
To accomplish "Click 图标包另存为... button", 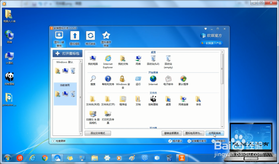I will pos(194,133).
